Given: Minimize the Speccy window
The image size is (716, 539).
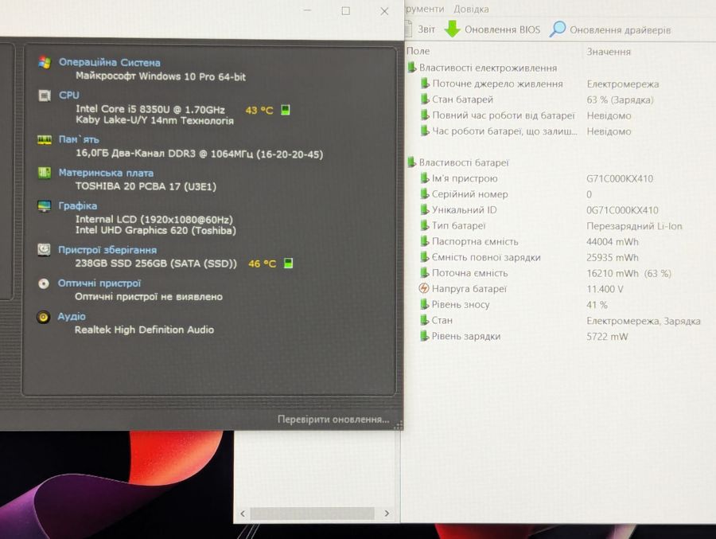Looking at the screenshot, I should 307,10.
